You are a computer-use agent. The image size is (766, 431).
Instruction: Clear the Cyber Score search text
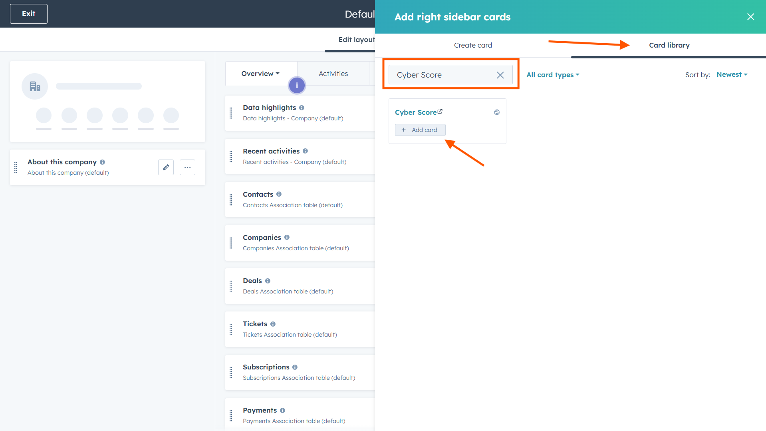click(x=500, y=75)
